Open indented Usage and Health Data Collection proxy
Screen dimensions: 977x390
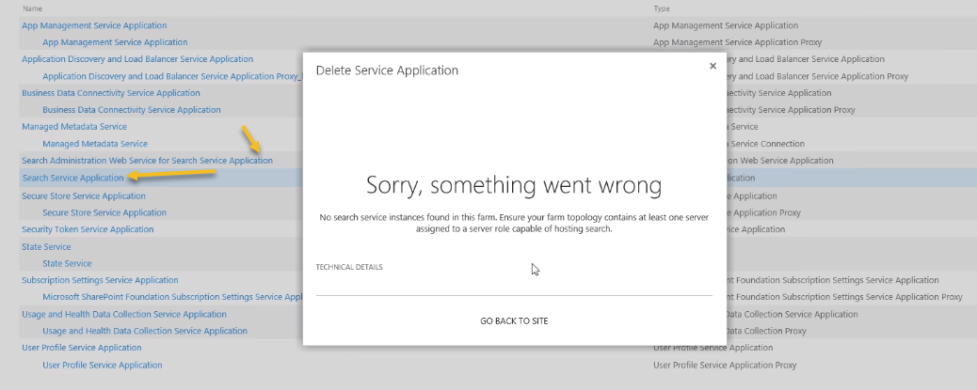pos(145,331)
